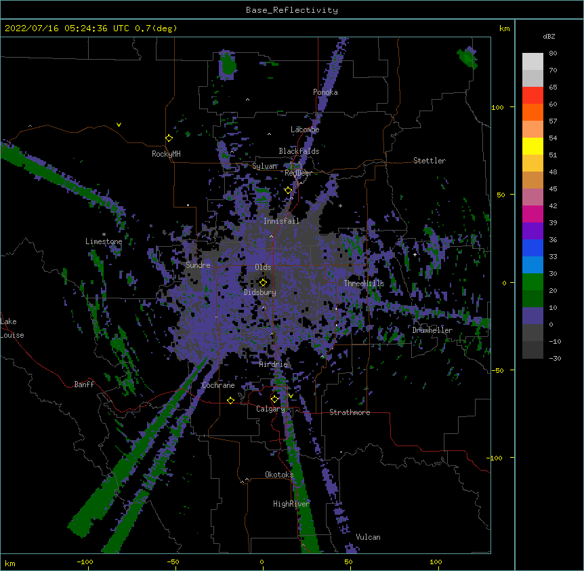Viewport: 584px width, 571px height.
Task: Click the -50 tick label on the horizontal axis
Action: pyautogui.click(x=173, y=562)
